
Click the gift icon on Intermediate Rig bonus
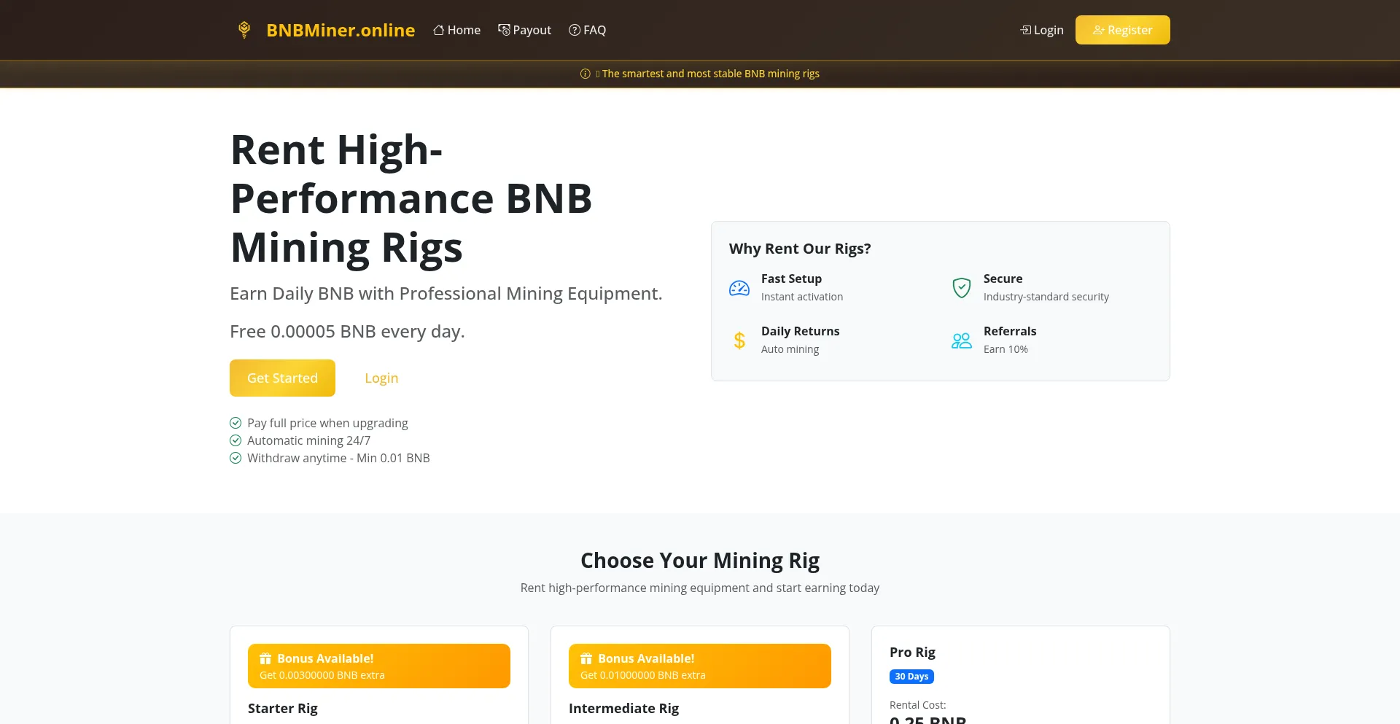[x=586, y=658]
